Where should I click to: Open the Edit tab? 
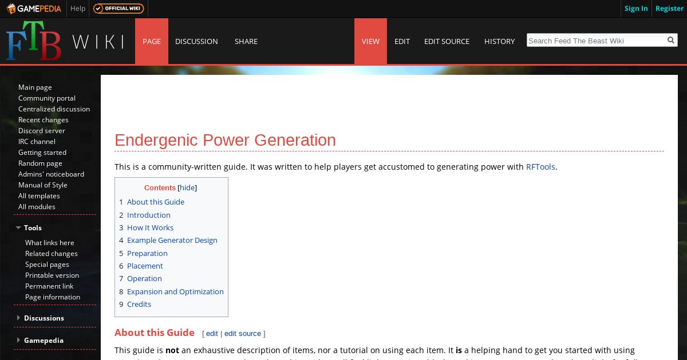click(x=402, y=41)
